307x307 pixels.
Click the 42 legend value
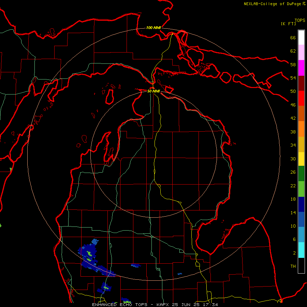tap(293, 118)
